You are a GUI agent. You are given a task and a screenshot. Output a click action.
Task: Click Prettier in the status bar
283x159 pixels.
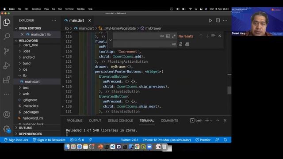(x=203, y=140)
